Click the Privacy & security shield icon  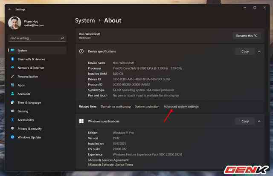coord(12,128)
